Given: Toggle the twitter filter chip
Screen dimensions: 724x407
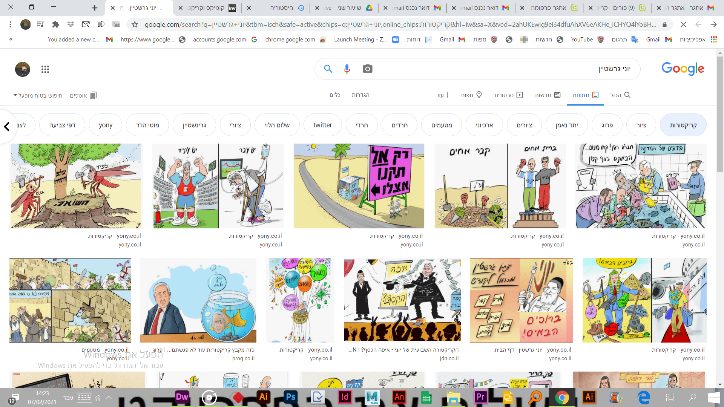Looking at the screenshot, I should [322, 125].
